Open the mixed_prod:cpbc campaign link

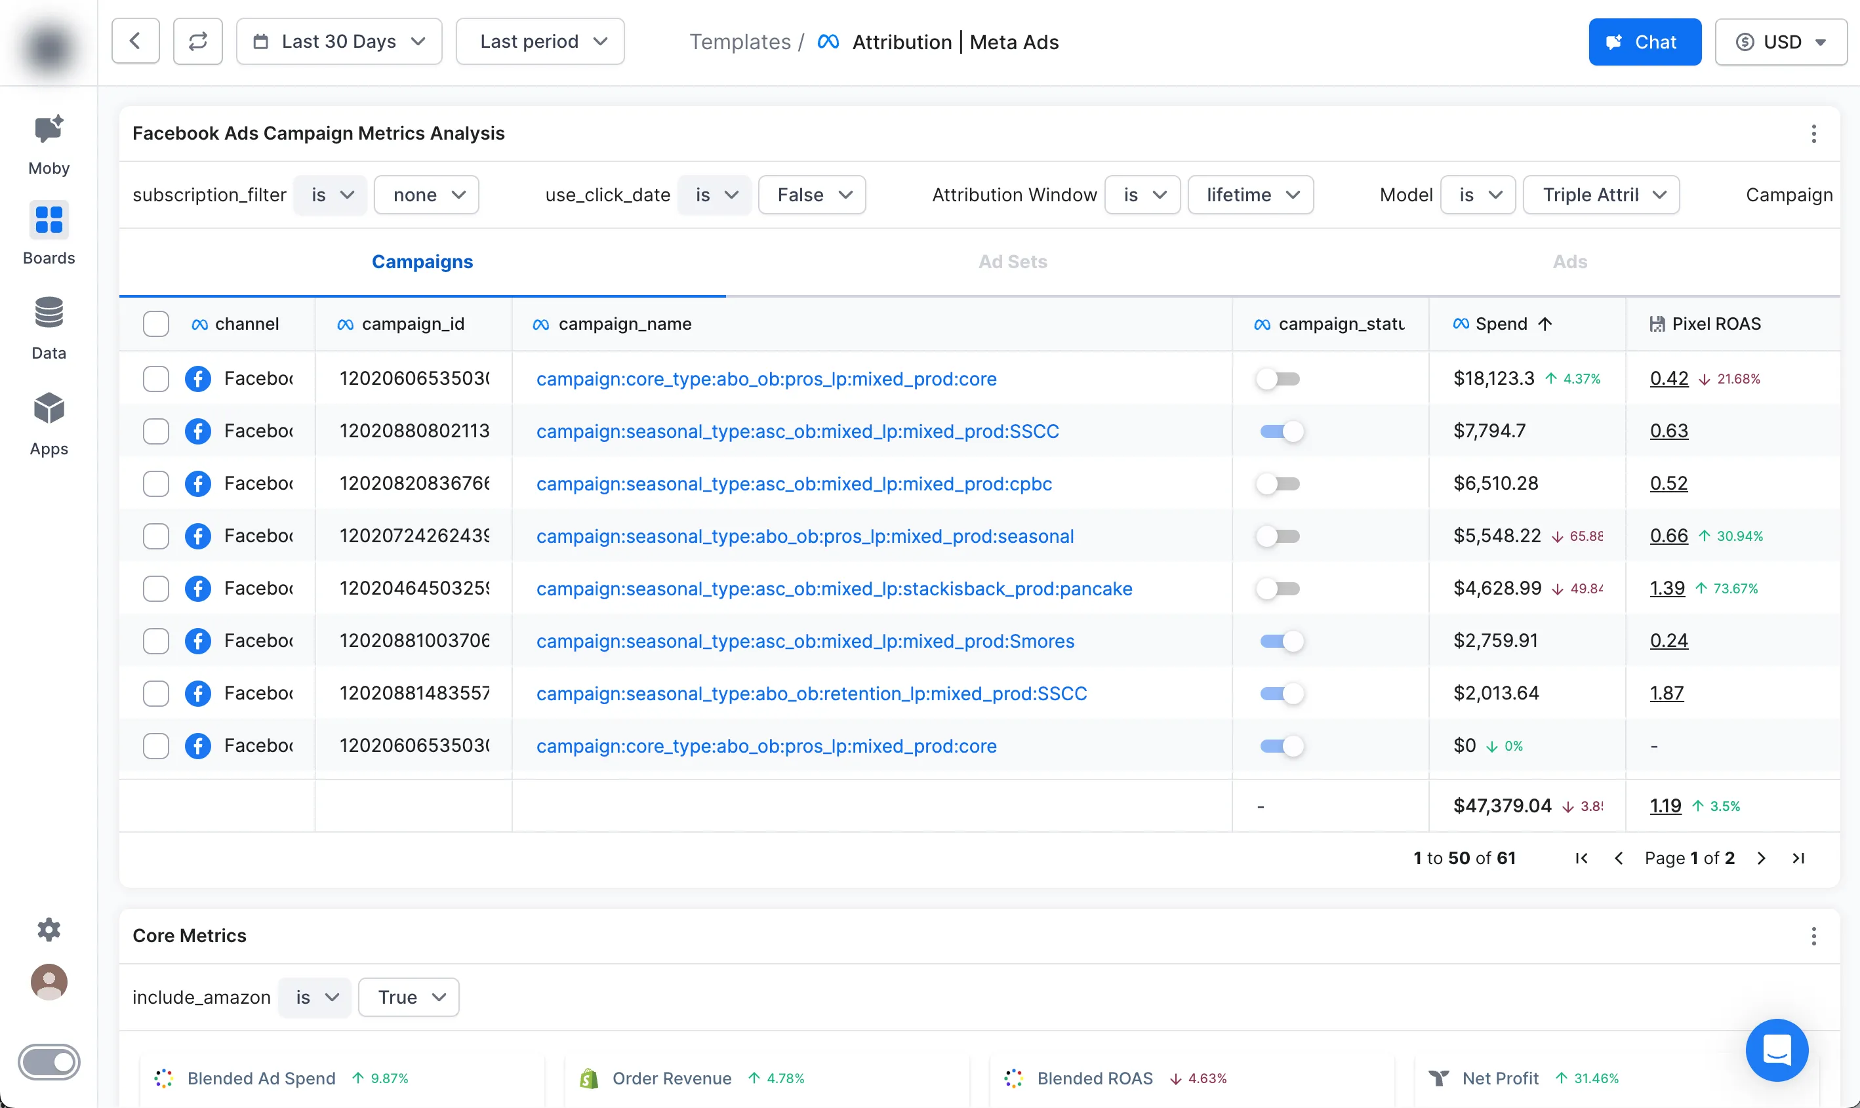pyautogui.click(x=794, y=484)
